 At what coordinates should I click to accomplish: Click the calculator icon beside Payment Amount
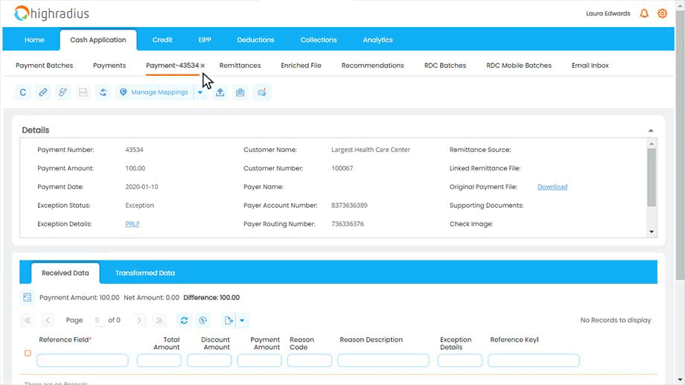(27, 298)
